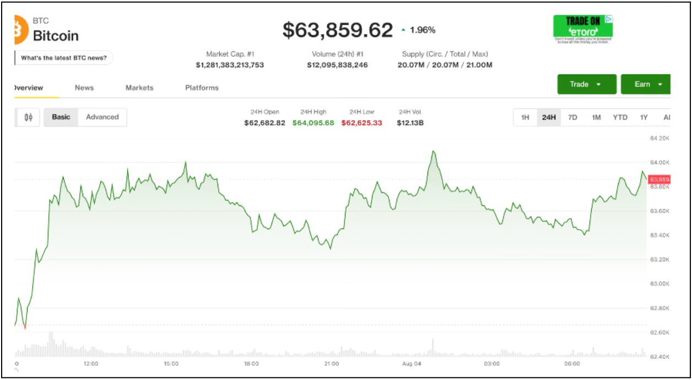Set chart range to 7D
Viewport: 692px width, 380px height.
click(x=572, y=117)
